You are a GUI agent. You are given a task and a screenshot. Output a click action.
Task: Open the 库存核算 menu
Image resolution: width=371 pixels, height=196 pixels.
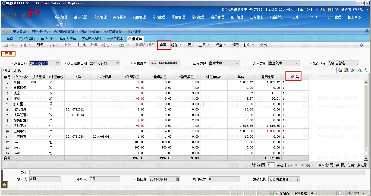120,17
